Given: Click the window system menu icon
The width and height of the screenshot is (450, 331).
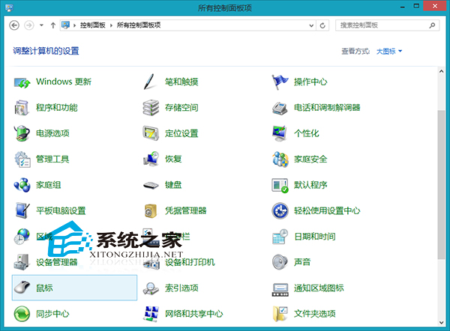Looking at the screenshot, I should click(x=9, y=7).
